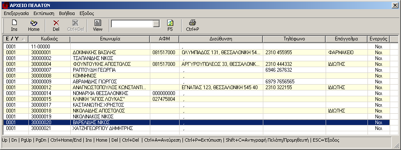Close the ΑΡΧΕΙΟ ΠΕΛΑΤΩΝ window
This screenshot has width=401, height=150.
tap(396, 5)
